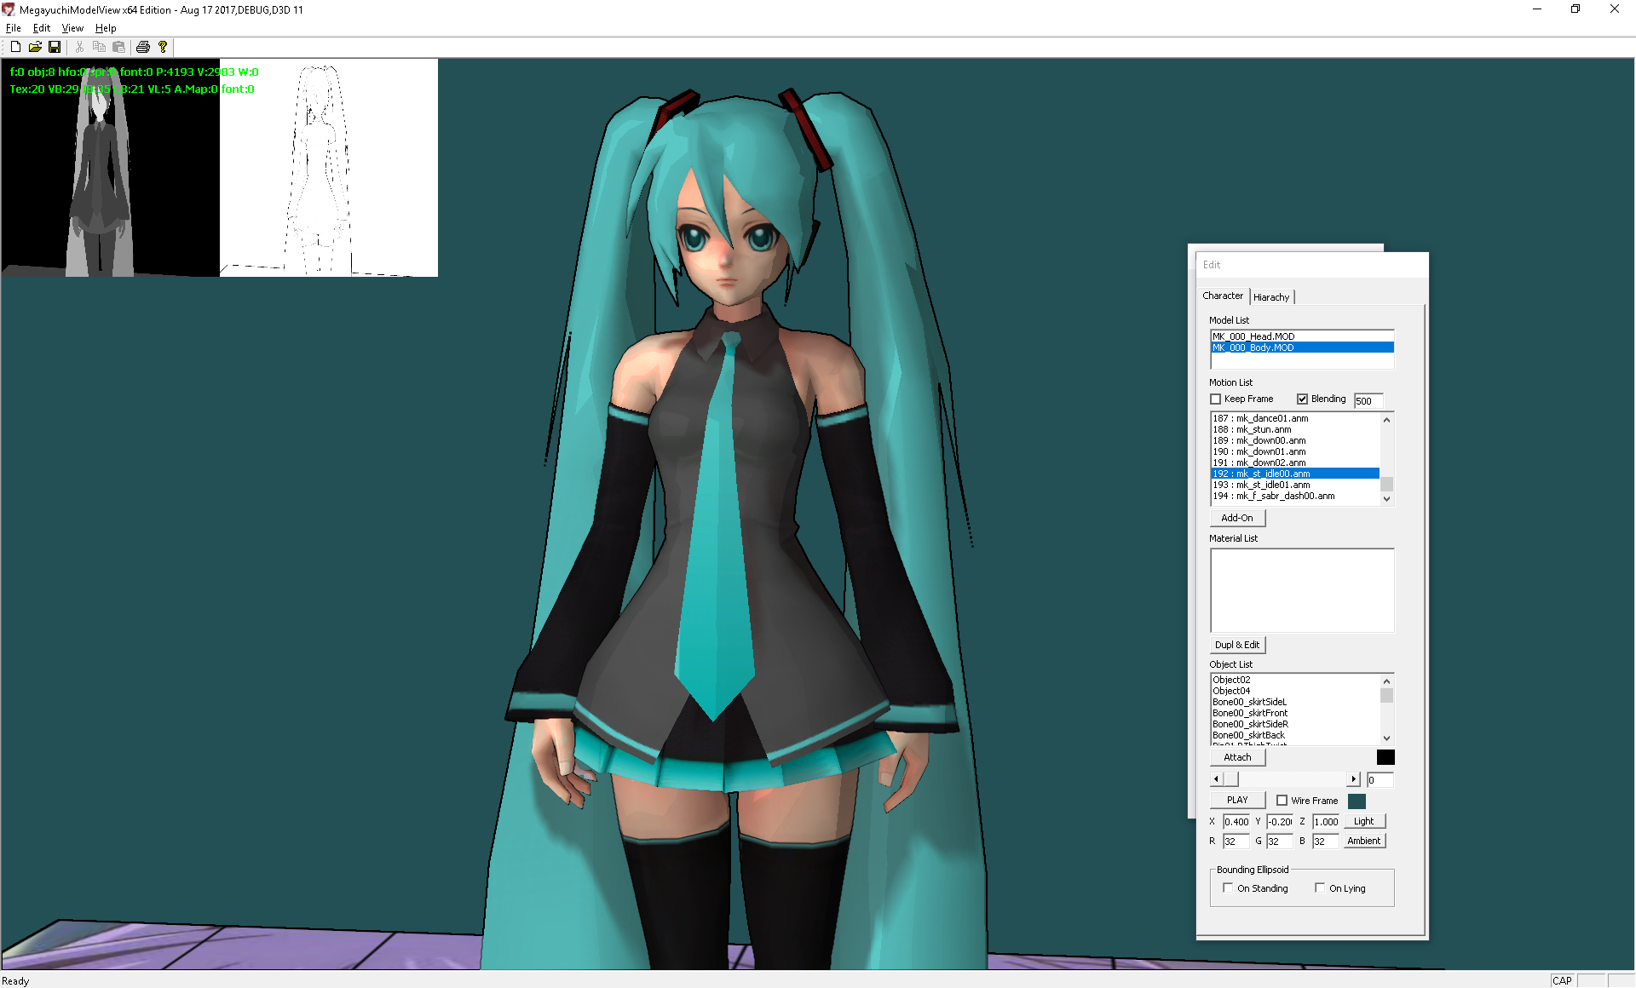Enable the Keep Frame checkbox
1636x988 pixels.
[1216, 399]
